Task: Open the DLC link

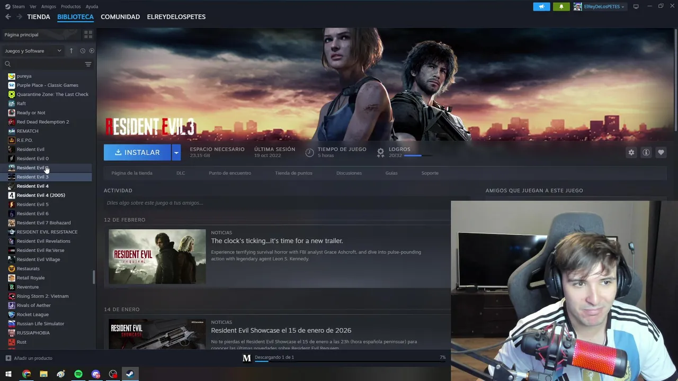Action: click(x=181, y=173)
